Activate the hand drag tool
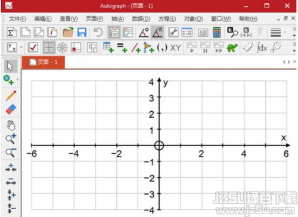Viewport: 298px width, 217px height. click(x=11, y=125)
